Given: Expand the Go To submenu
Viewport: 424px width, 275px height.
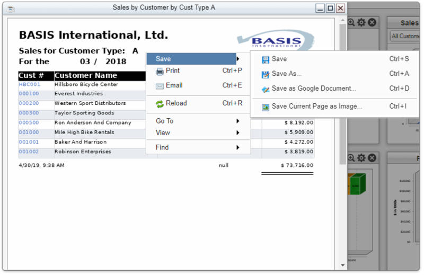Looking at the screenshot, I should click(x=198, y=121).
